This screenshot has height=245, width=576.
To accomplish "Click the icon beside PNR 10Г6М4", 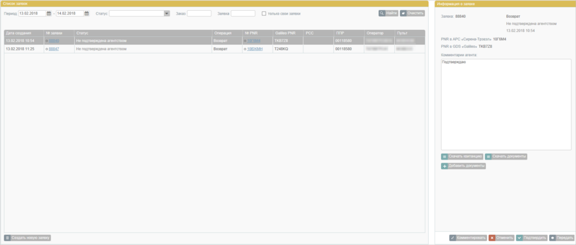I will tap(245, 41).
